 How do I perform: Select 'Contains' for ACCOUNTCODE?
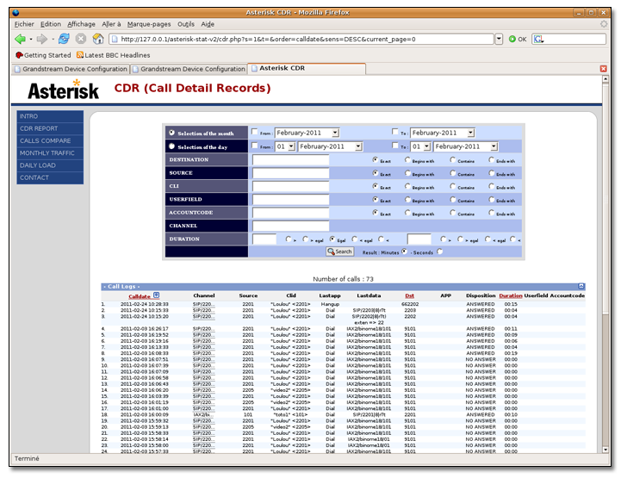point(453,213)
